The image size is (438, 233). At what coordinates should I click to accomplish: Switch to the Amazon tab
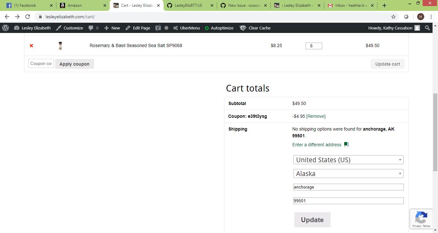[x=83, y=5]
